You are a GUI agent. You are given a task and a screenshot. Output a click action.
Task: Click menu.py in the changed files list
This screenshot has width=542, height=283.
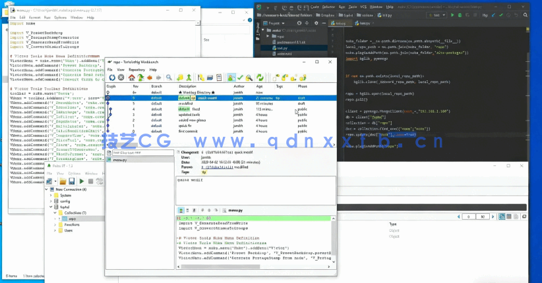coord(121,160)
